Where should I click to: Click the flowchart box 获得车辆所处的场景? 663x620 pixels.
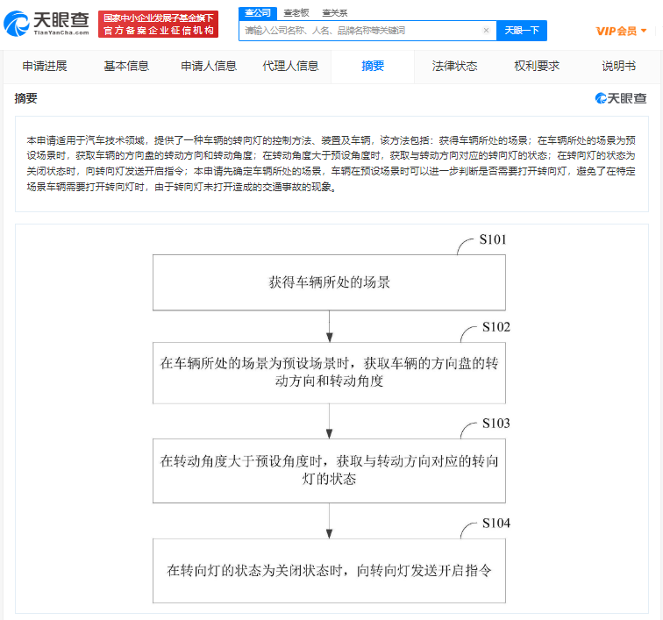pos(329,282)
